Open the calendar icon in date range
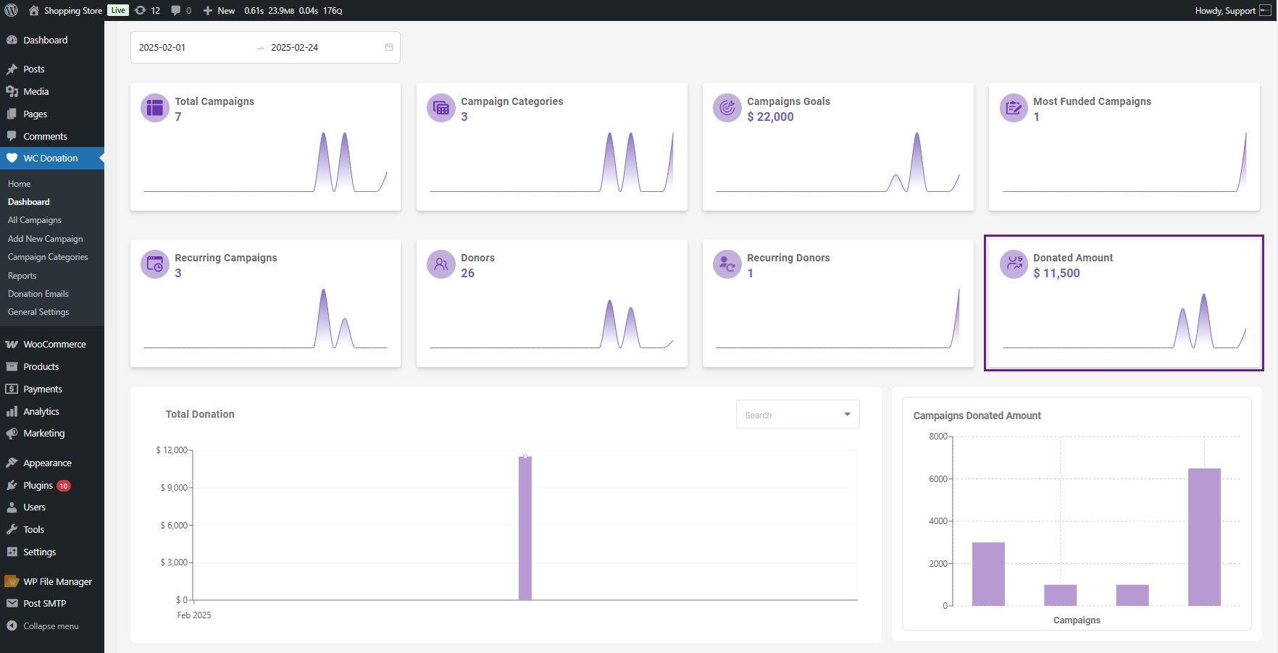Screen dimensions: 1278x653 click(388, 48)
